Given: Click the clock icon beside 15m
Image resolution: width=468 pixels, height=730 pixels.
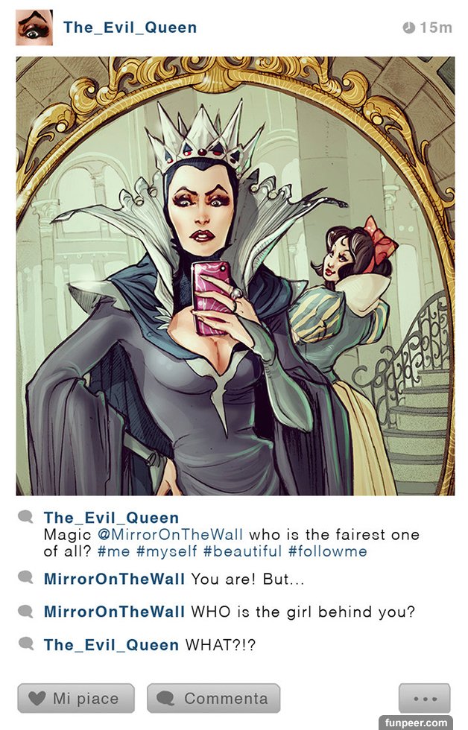Looking at the screenshot, I should pyautogui.click(x=408, y=28).
